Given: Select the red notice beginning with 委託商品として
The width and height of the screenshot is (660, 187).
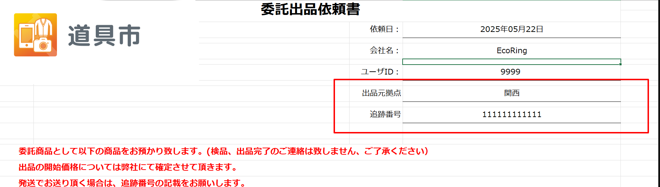Looking at the screenshot, I should [223, 152].
